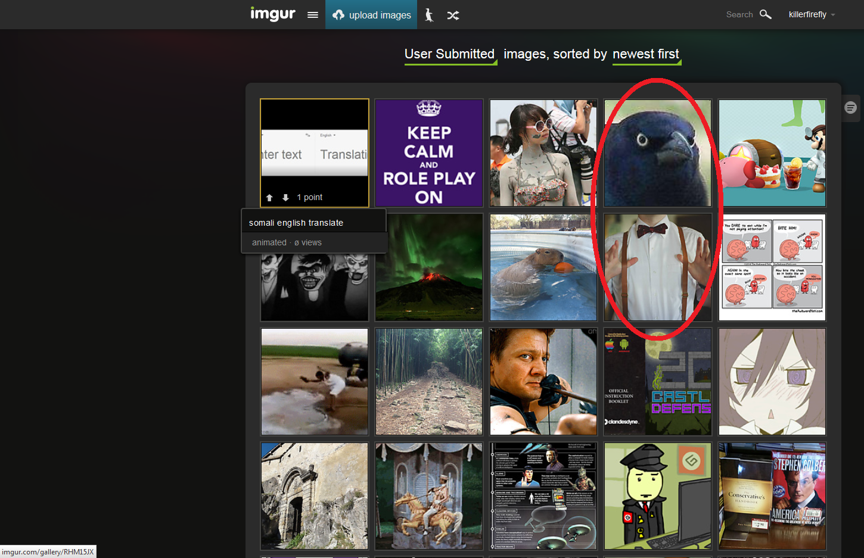
Task: Click the somali english translate title
Action: coord(296,223)
